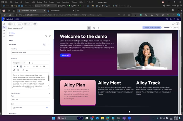Screen dimensions: 183x121
Task: Toggle numbered list in RichText toolbar
Action: (37, 66)
